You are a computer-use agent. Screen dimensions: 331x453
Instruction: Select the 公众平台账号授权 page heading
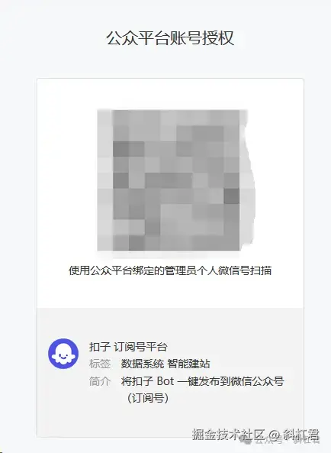[170, 38]
